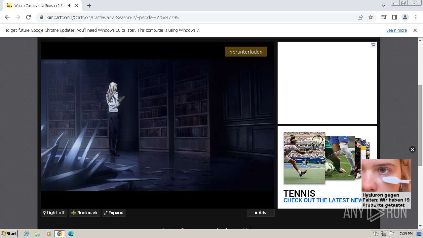Open CHECK OUT THE LATEST NEWS link
Viewport: 423px width, 238px height.
click(323, 200)
